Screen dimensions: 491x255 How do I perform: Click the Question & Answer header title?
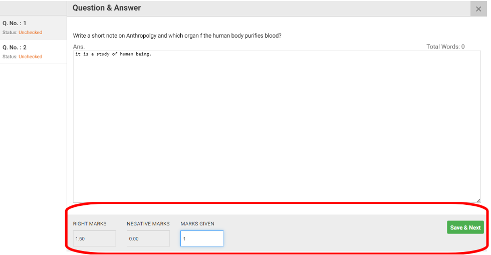[x=107, y=8]
